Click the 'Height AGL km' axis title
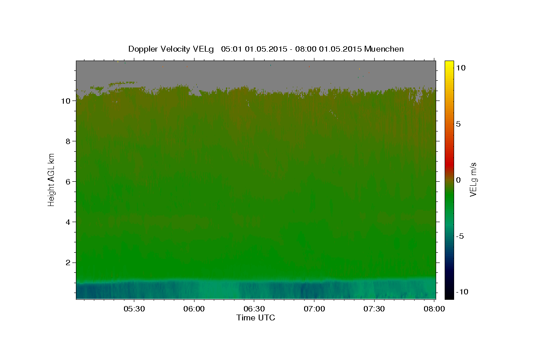The width and height of the screenshot is (539, 359). tap(52, 179)
